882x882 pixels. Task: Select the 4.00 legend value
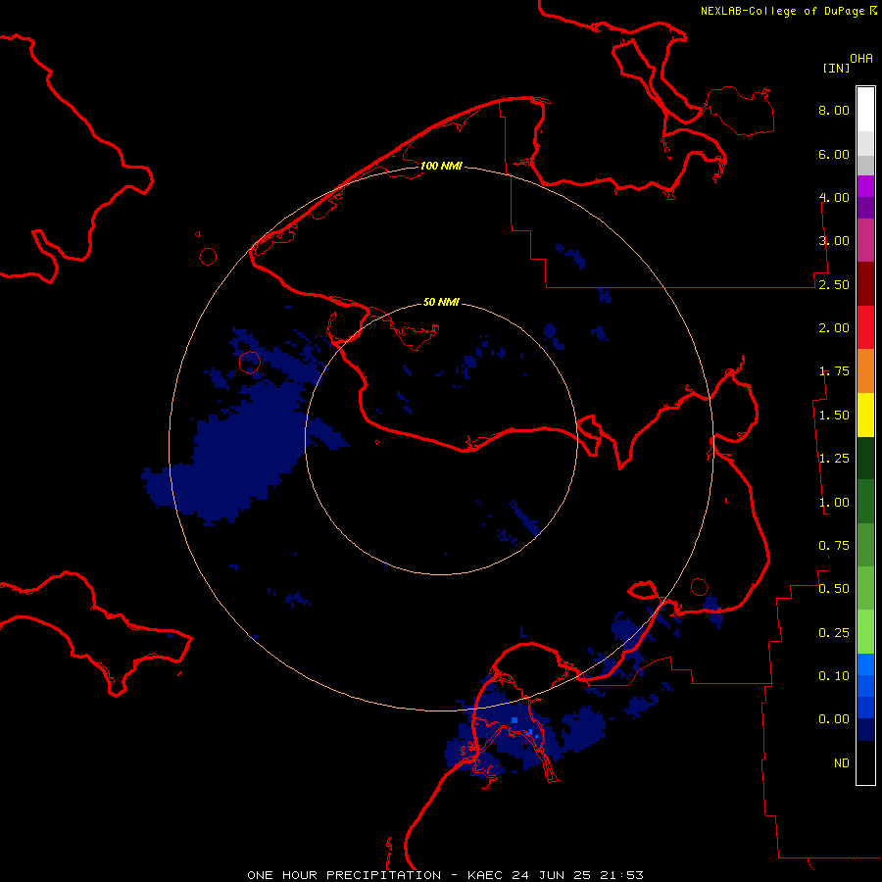click(834, 197)
